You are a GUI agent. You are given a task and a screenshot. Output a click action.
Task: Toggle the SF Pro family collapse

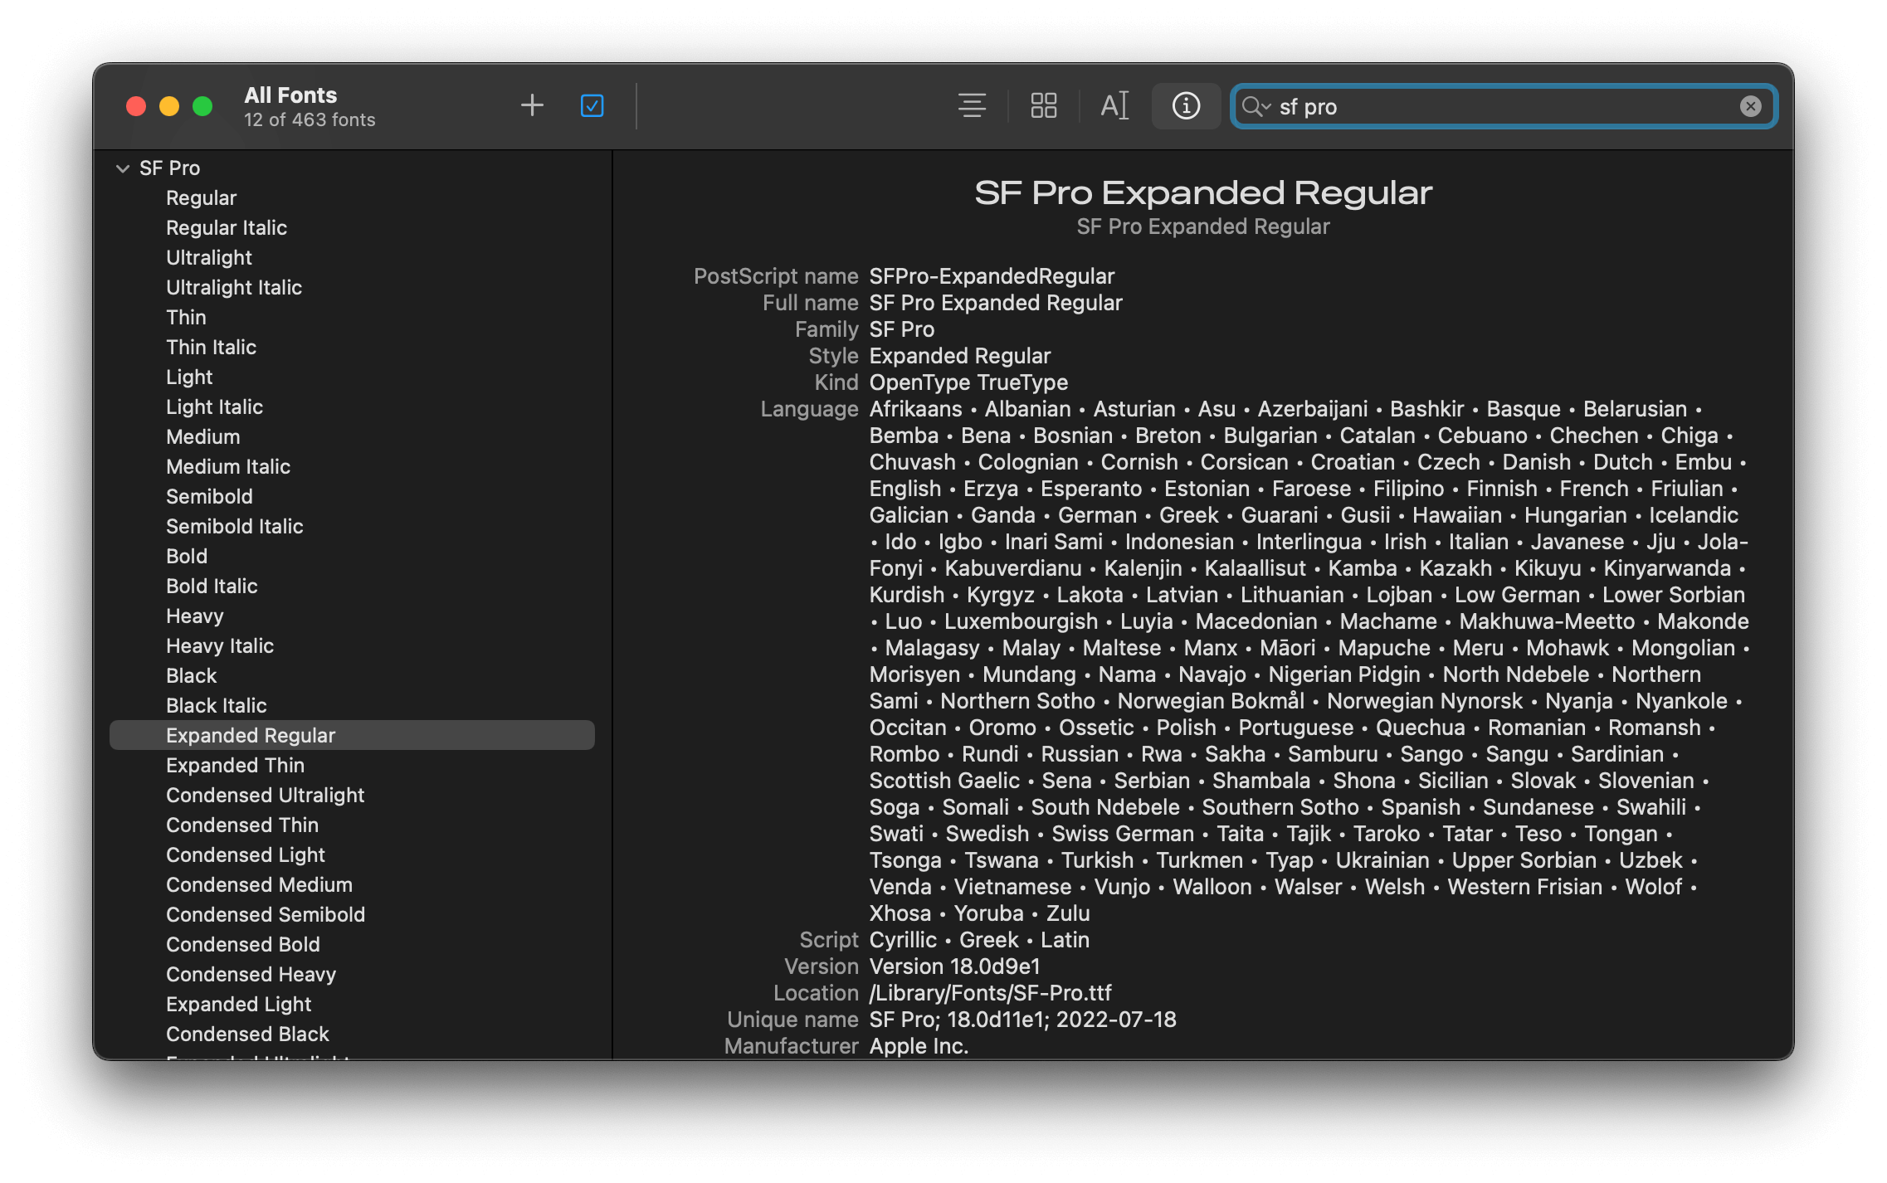(x=123, y=166)
